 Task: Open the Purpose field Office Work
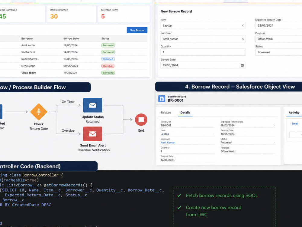click(278, 39)
